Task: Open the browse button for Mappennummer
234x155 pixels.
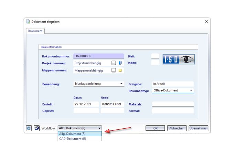Action: pos(114,70)
